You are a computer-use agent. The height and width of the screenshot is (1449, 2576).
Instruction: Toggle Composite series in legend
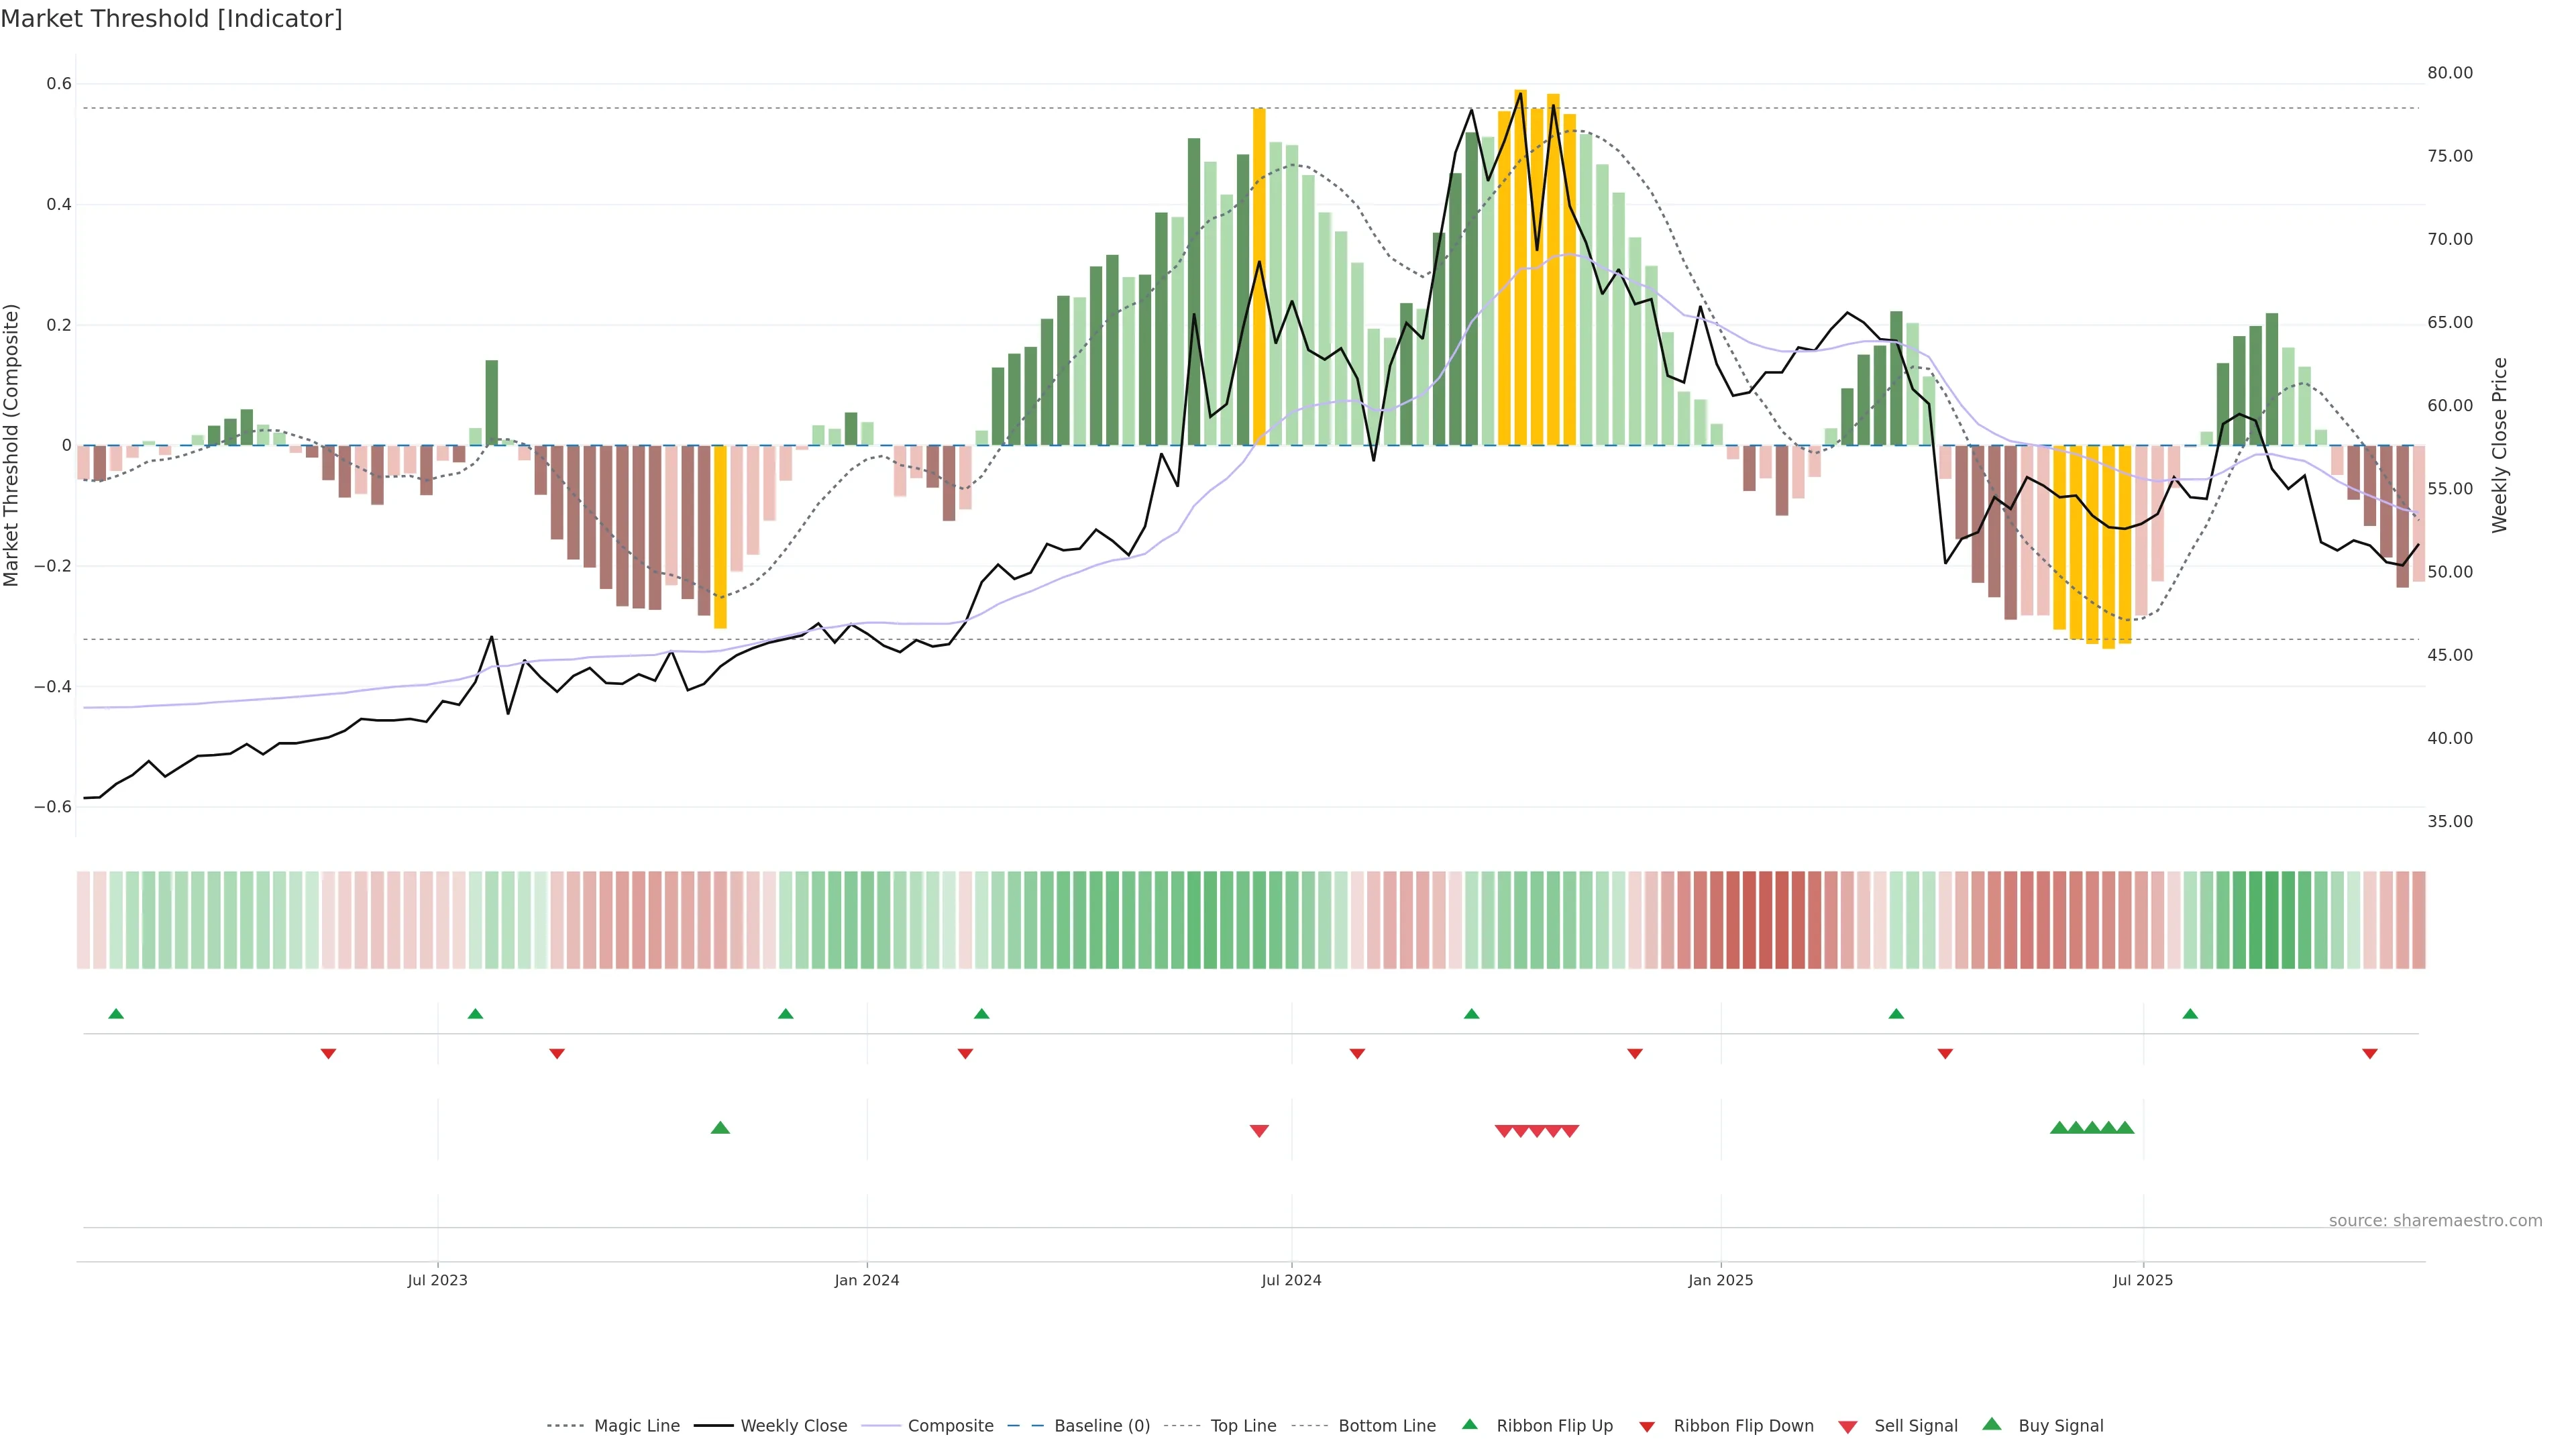[950, 1426]
